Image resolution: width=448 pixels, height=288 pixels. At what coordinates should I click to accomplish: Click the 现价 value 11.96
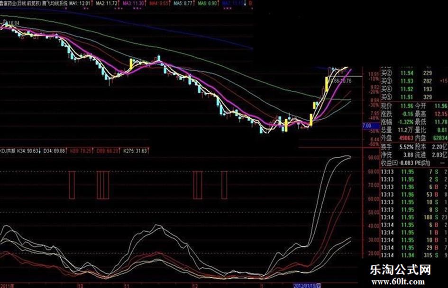coord(407,106)
